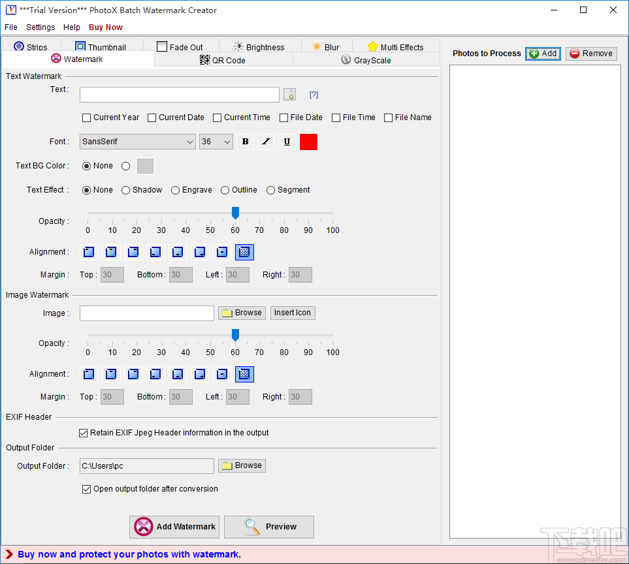Click the insert symbol icon beside Text field
This screenshot has height=564, width=629.
click(x=290, y=95)
